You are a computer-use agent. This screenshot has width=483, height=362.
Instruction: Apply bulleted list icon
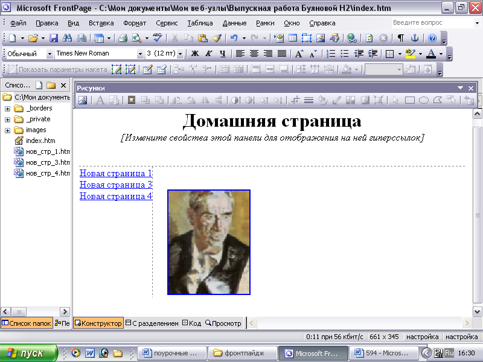(x=345, y=54)
